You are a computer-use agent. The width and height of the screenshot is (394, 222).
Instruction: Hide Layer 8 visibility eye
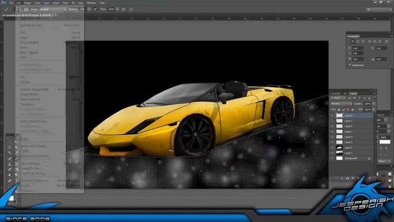coord(332,115)
